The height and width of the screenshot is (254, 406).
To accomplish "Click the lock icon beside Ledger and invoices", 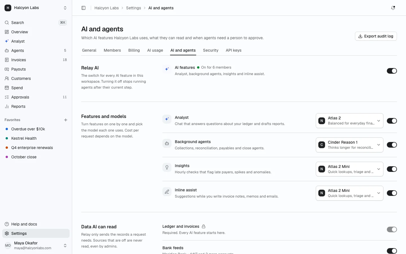I will click(x=204, y=226).
